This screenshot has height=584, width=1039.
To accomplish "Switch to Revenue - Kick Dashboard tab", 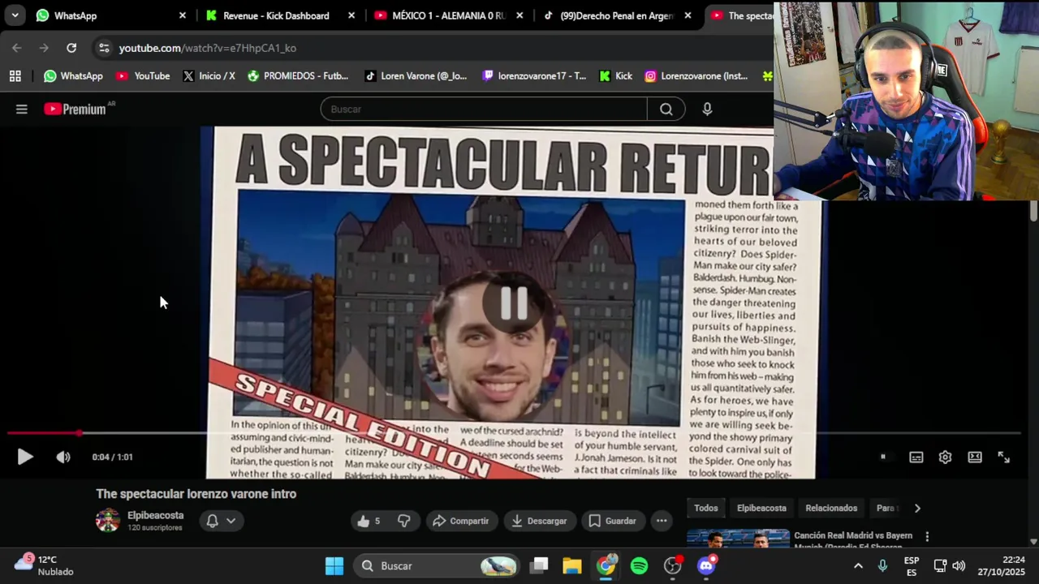I will [278, 15].
